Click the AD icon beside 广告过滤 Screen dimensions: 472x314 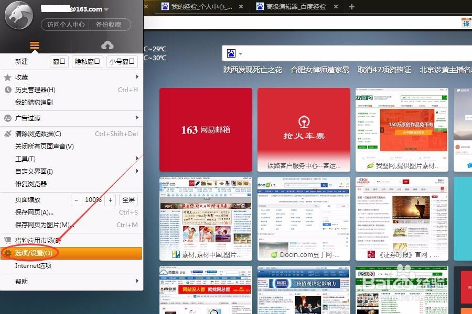[x=8, y=118]
